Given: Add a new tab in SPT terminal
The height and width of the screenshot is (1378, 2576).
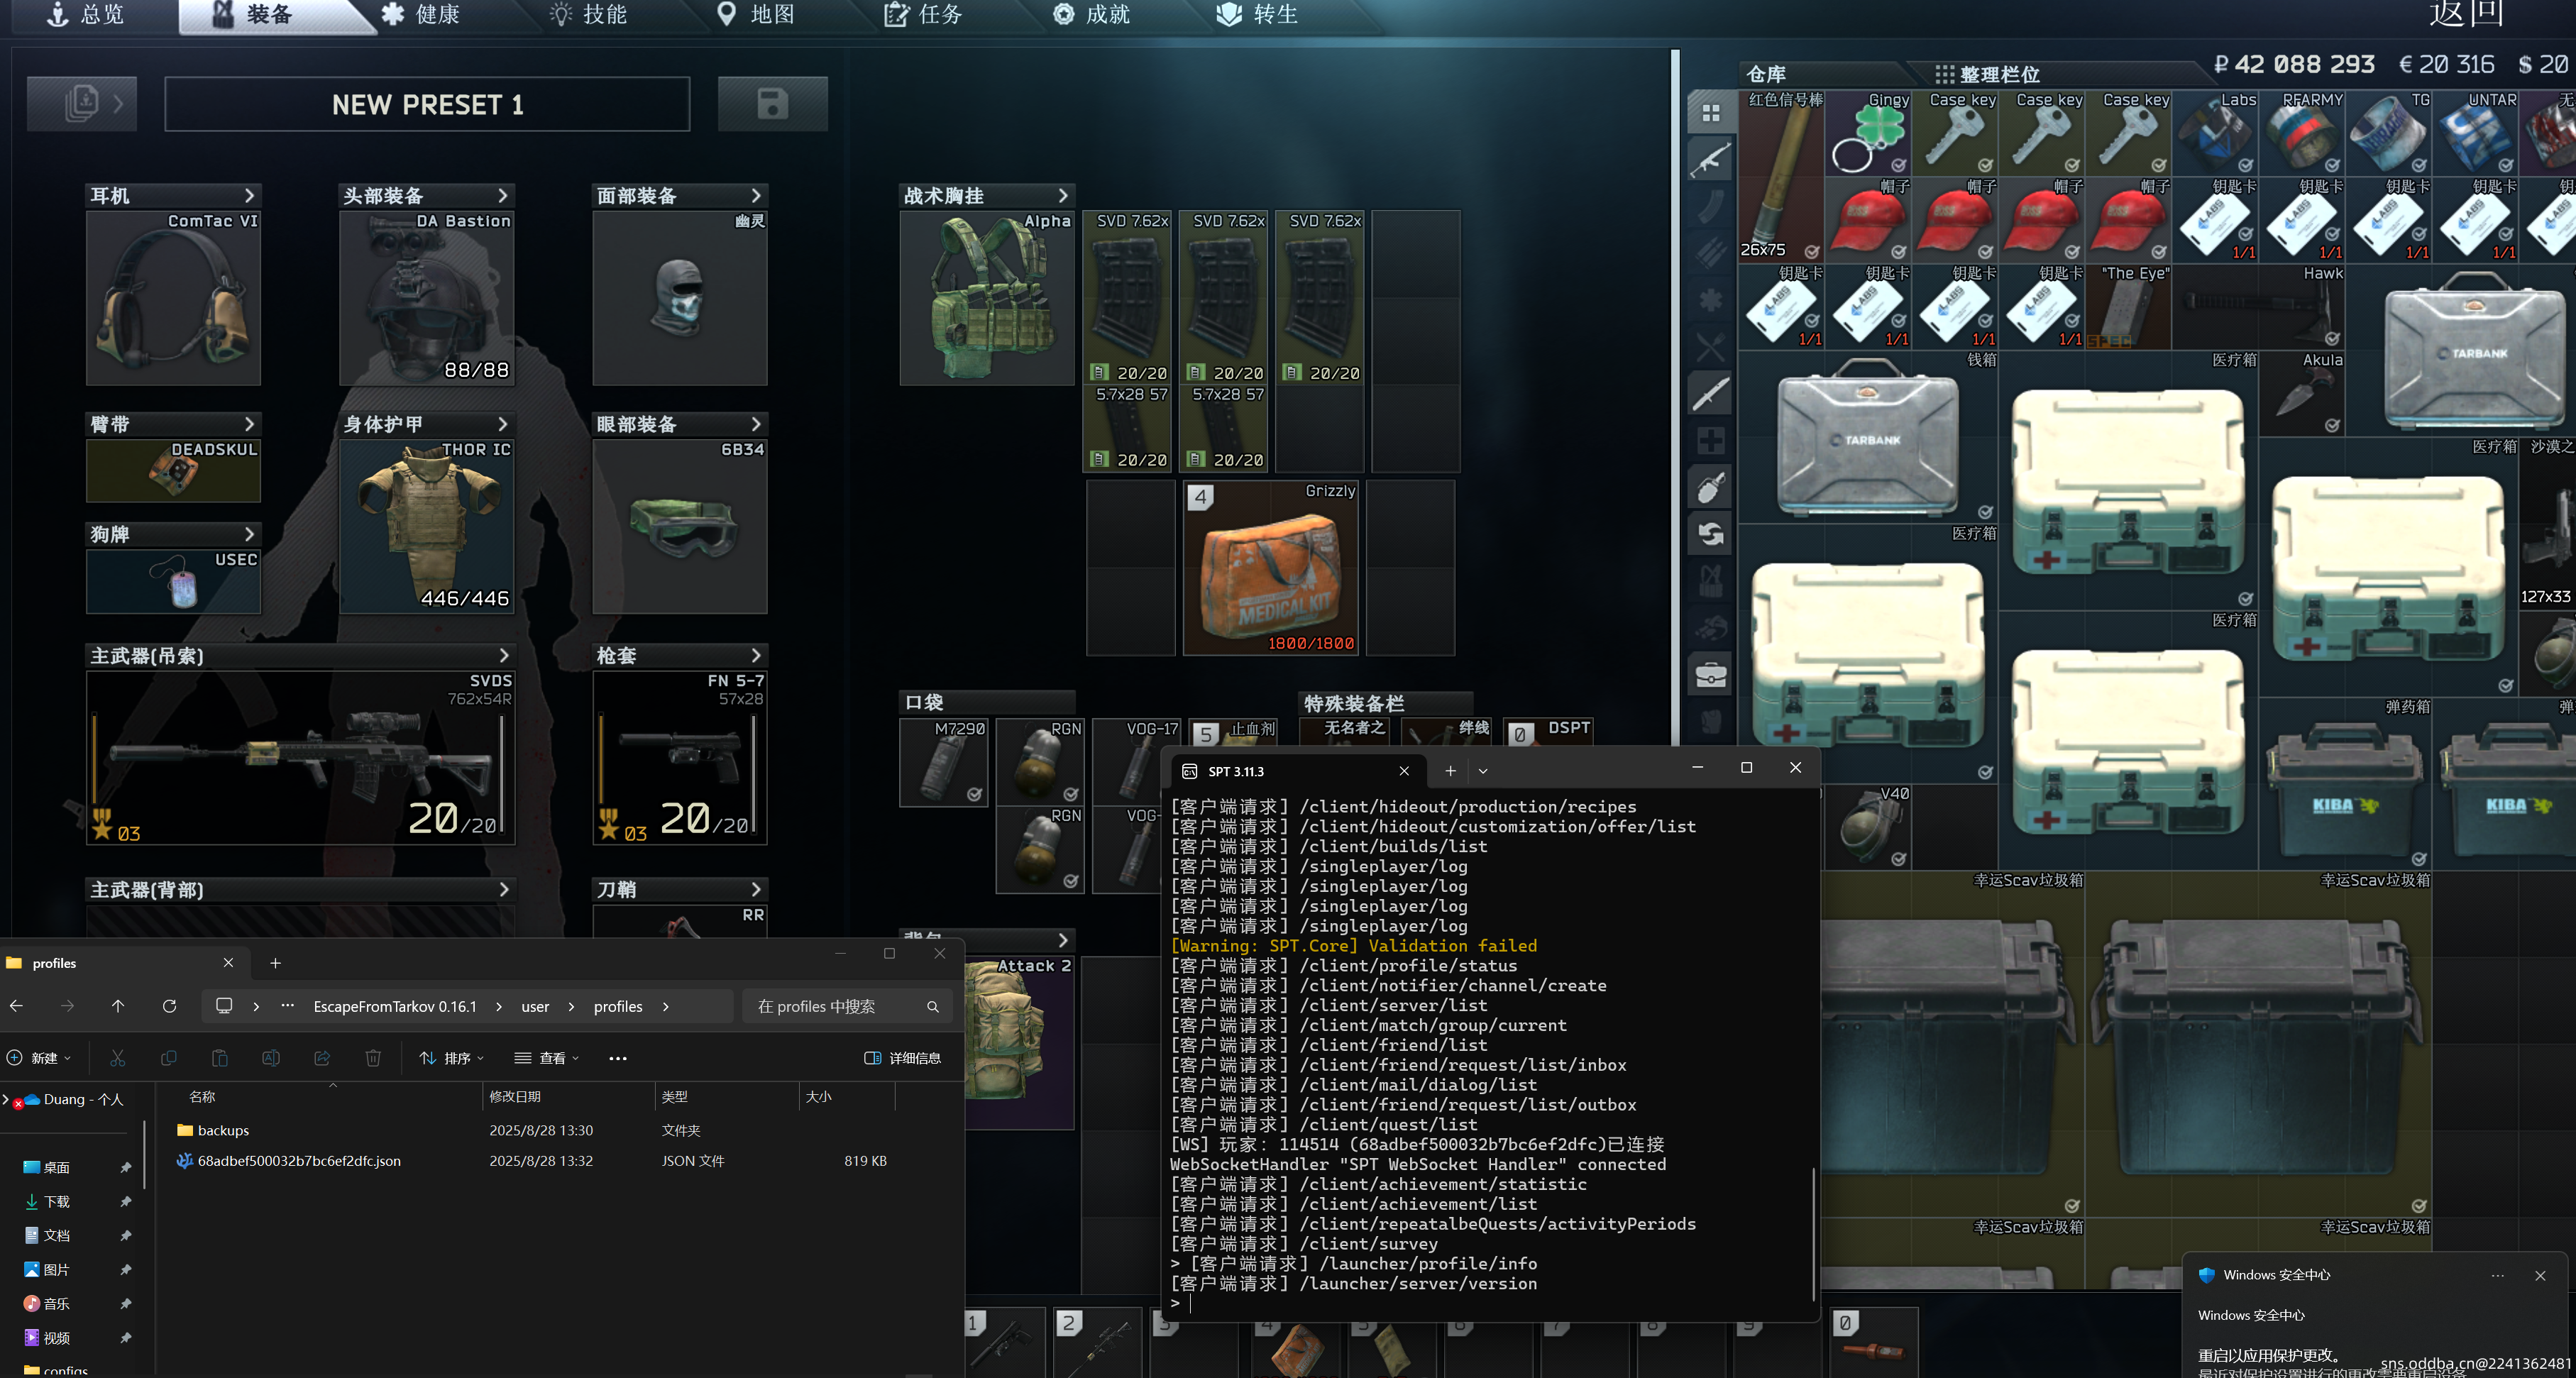Looking at the screenshot, I should [x=1450, y=771].
